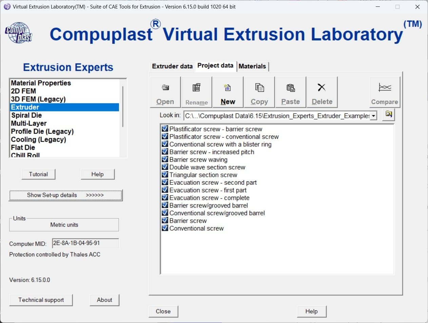Click the Technical support button
Screen dimensions: 428x323
pyautogui.click(x=41, y=300)
